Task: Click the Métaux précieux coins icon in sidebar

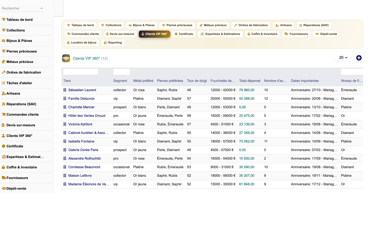Action: 4,61
